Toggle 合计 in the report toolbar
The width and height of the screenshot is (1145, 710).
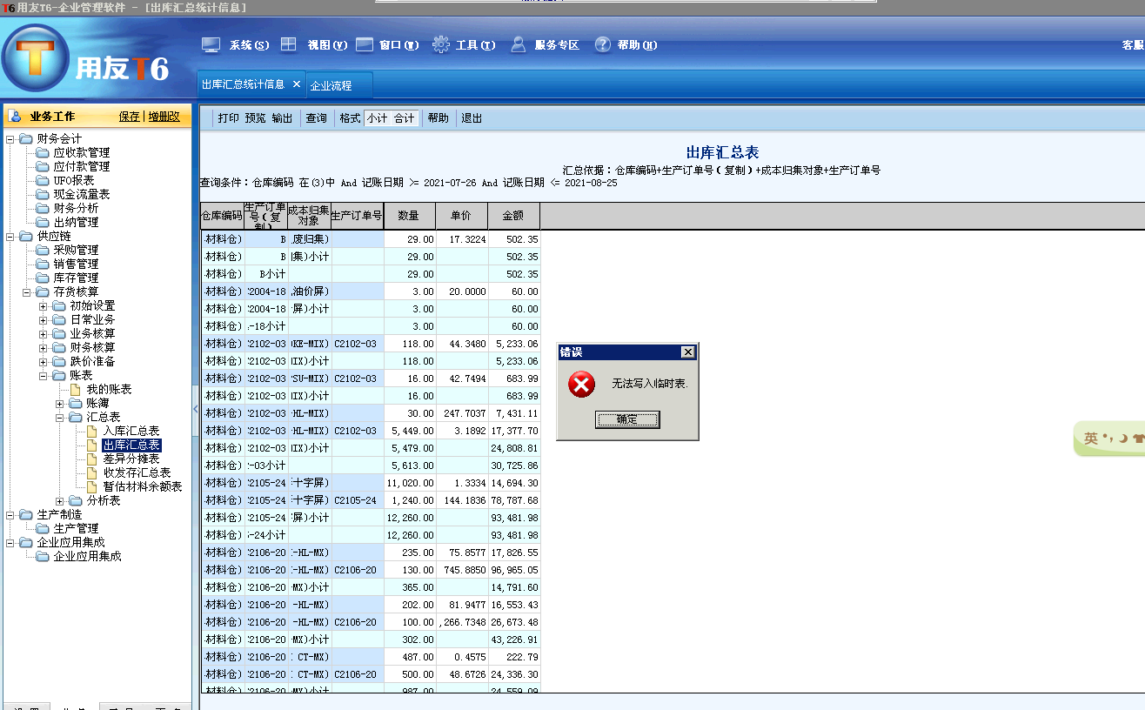point(405,118)
